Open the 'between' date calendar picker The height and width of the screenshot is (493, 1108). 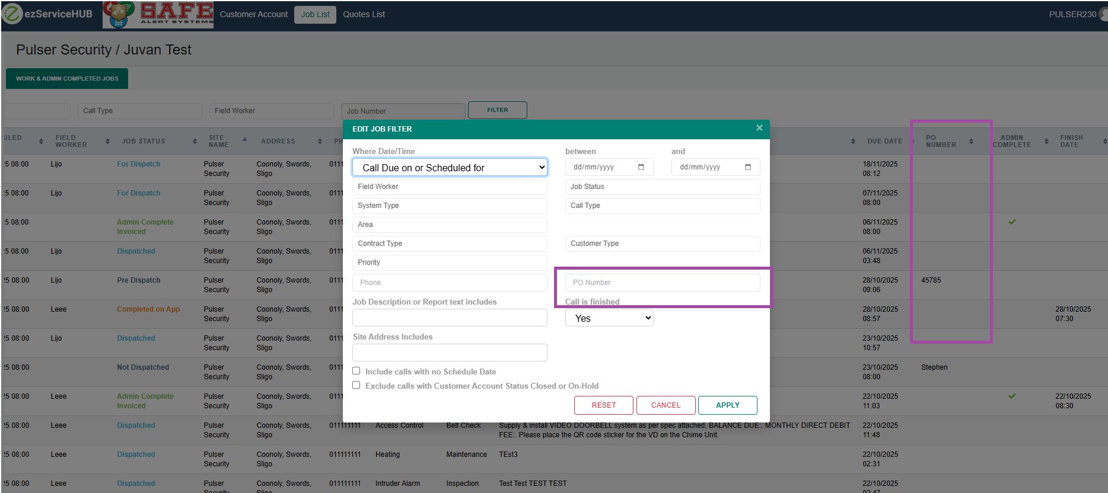pos(641,167)
